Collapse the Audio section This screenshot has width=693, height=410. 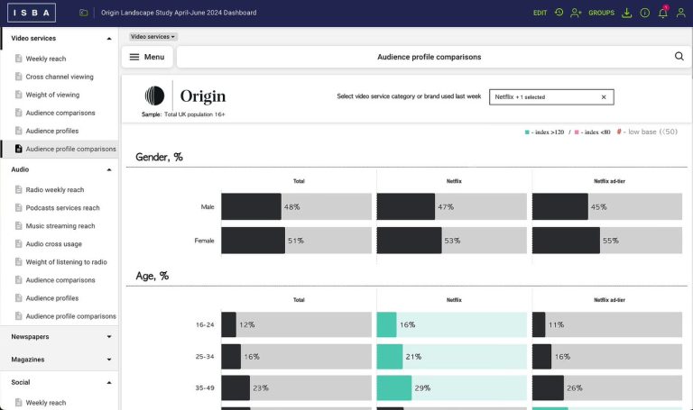pyautogui.click(x=109, y=169)
